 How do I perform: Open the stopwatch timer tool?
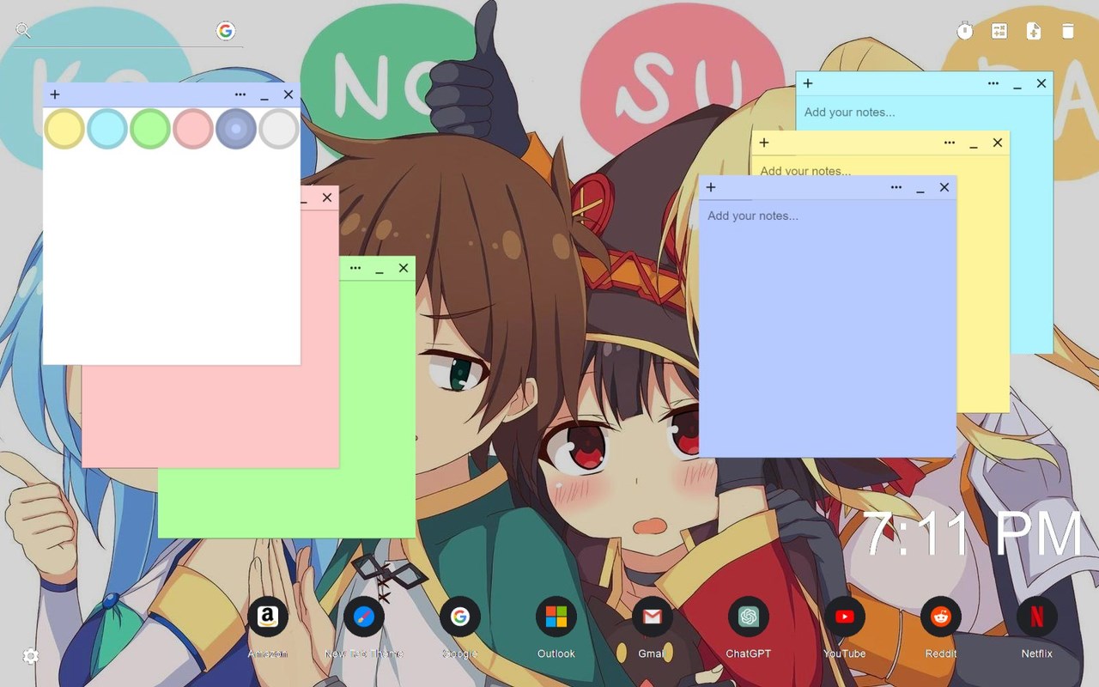coord(965,31)
